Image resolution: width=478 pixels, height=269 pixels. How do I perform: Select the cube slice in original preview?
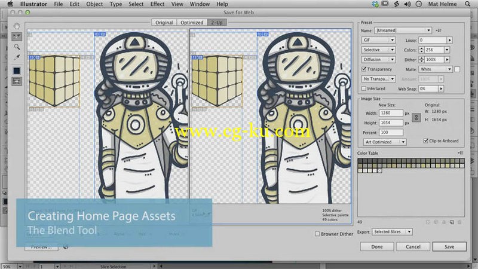pyautogui.click(x=54, y=81)
